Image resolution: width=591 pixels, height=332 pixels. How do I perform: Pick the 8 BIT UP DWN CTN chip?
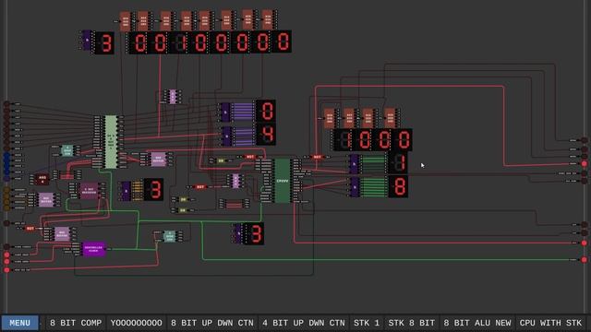(212, 323)
